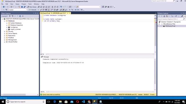
Task: Expand the Database Snapshots folder
Action: tap(7, 25)
